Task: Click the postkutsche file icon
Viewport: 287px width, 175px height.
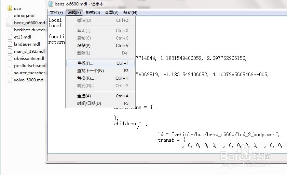Action: (x=10, y=65)
